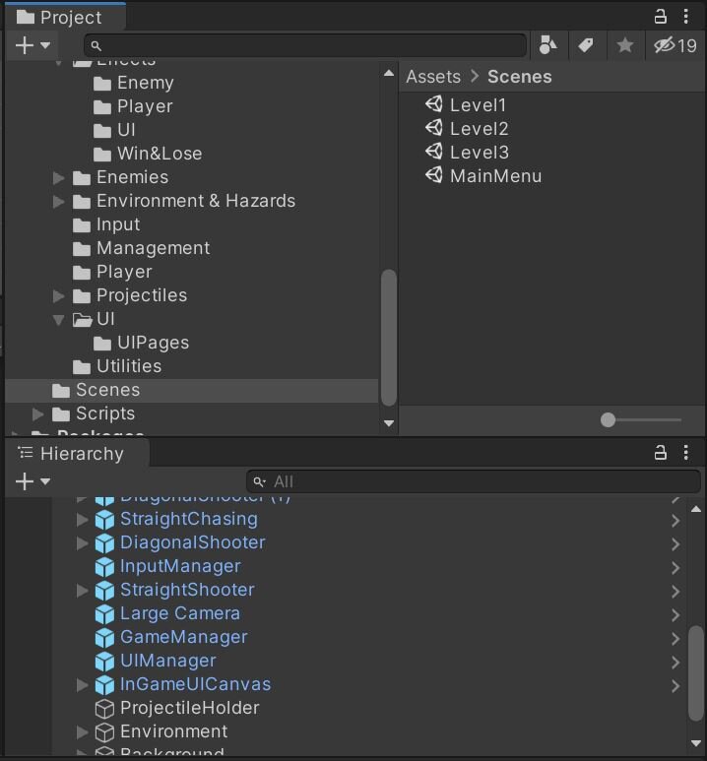Toggle the Hierarchy panel lock icon

(661, 452)
